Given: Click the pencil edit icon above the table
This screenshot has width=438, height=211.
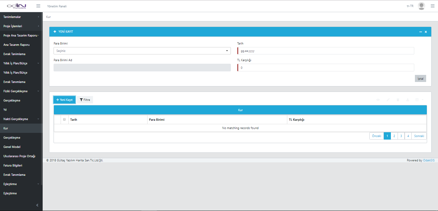Looking at the screenshot, I should 388,100.
